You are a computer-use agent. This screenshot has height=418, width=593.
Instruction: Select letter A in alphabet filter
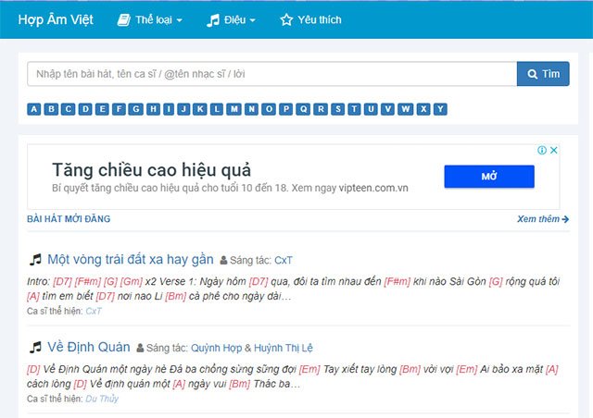pos(34,109)
